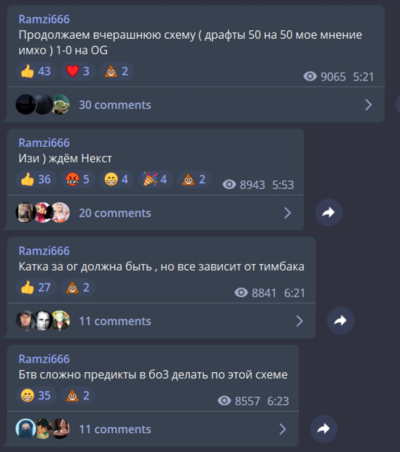Click thumbs-up reaction showing 27
Viewport: 400px width, 452px height.
pyautogui.click(x=36, y=288)
